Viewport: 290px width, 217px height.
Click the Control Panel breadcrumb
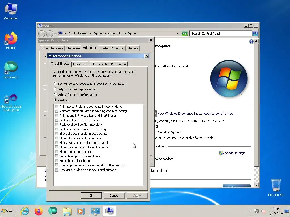tap(78, 33)
